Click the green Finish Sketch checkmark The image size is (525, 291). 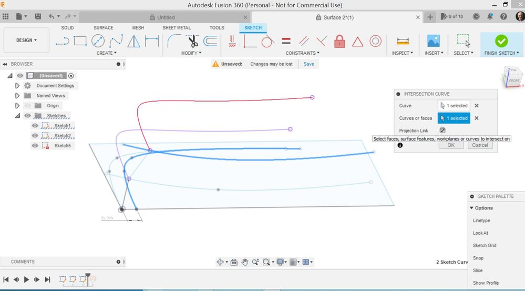501,41
